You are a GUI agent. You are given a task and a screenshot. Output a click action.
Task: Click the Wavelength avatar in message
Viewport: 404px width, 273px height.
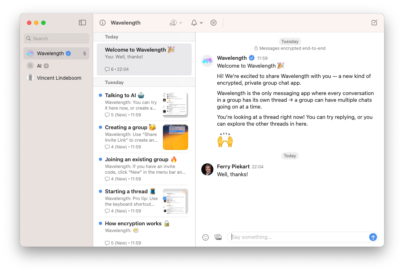pyautogui.click(x=207, y=61)
